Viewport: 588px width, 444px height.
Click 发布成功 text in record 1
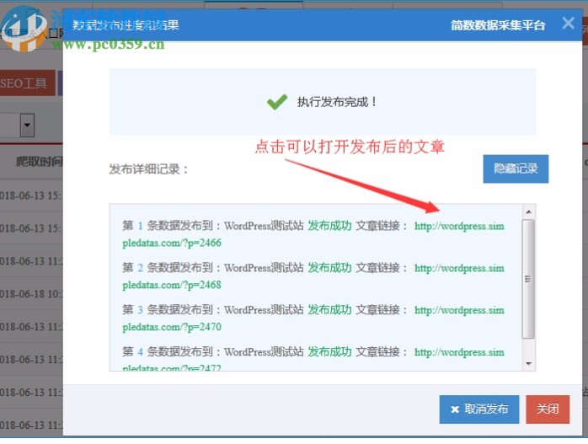[329, 226]
